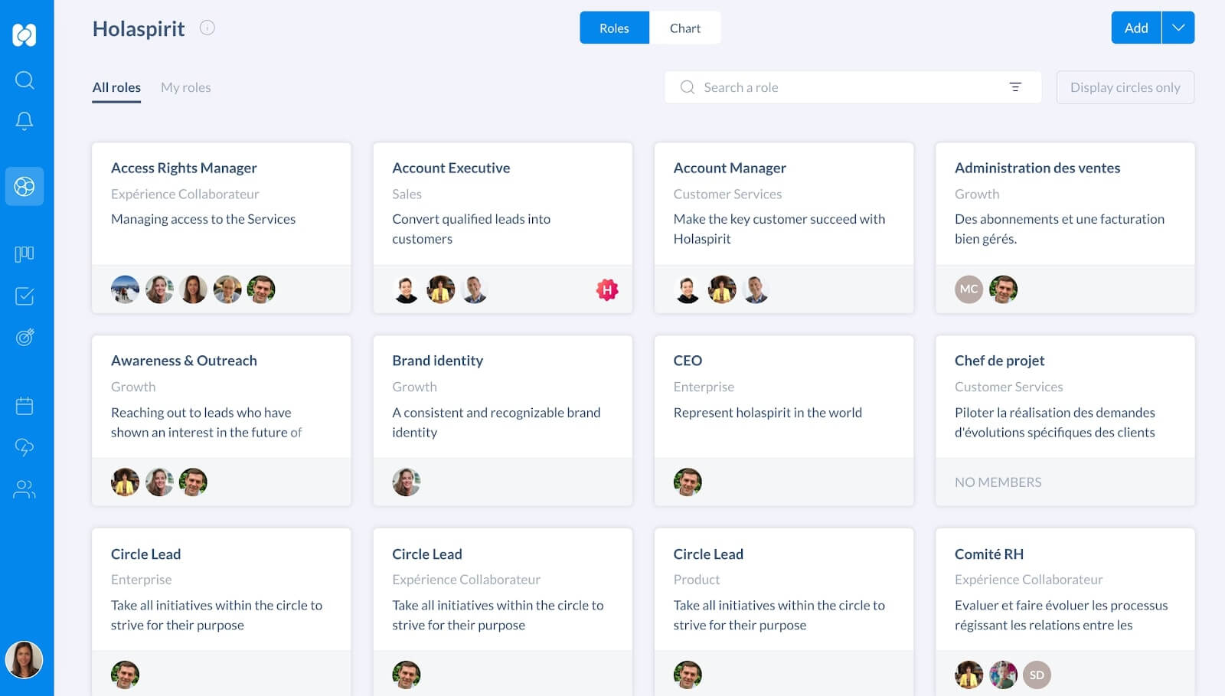
Task: Click the Growth label on Brand identity card
Action: (x=414, y=387)
